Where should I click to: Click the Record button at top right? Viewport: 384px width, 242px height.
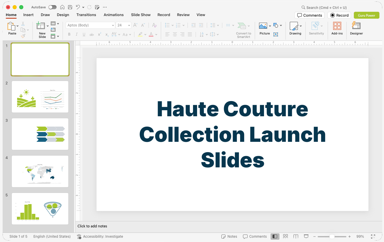point(339,15)
